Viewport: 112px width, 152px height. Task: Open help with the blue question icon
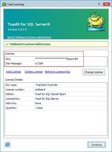8,145
